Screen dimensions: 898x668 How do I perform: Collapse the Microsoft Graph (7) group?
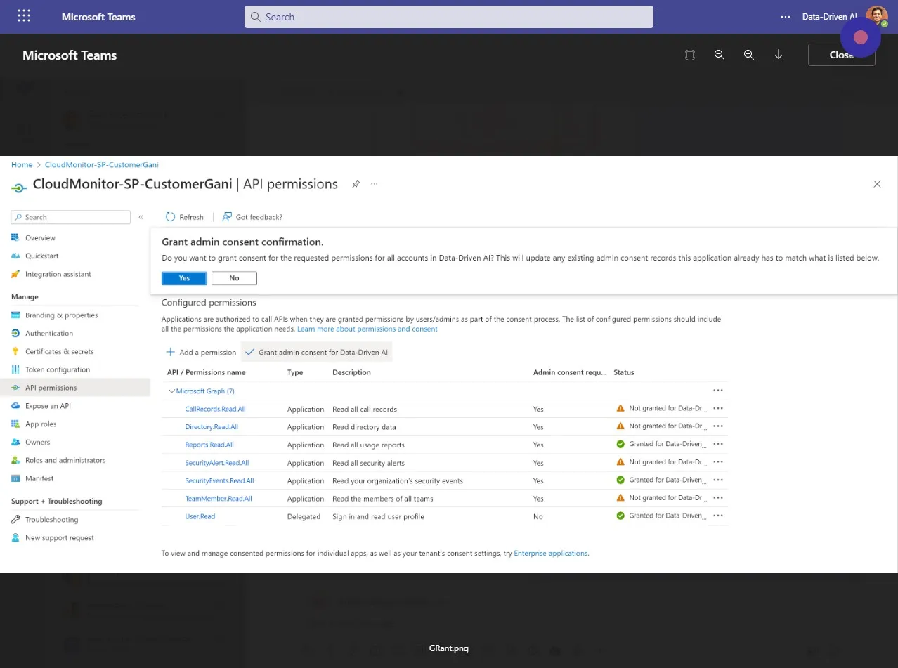pos(171,391)
